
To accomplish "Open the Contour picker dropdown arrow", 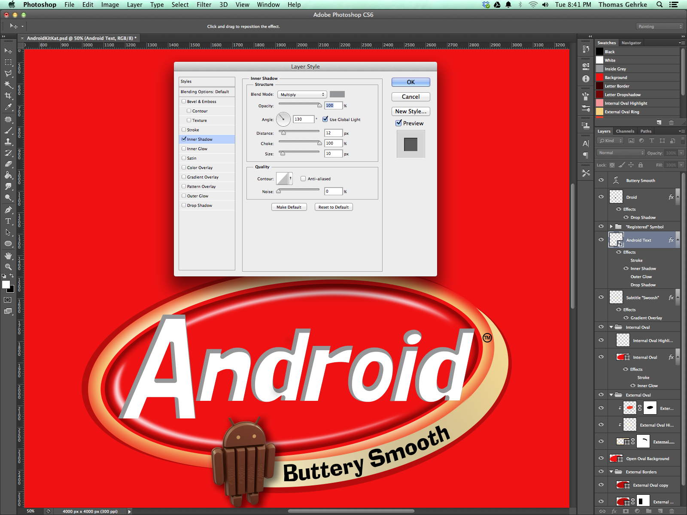I will 291,178.
